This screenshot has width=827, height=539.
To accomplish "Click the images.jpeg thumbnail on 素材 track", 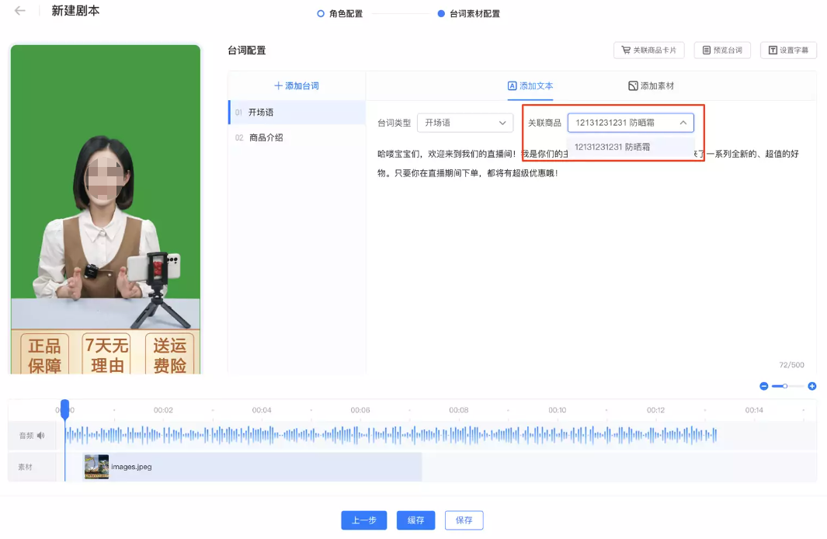I will click(x=96, y=468).
